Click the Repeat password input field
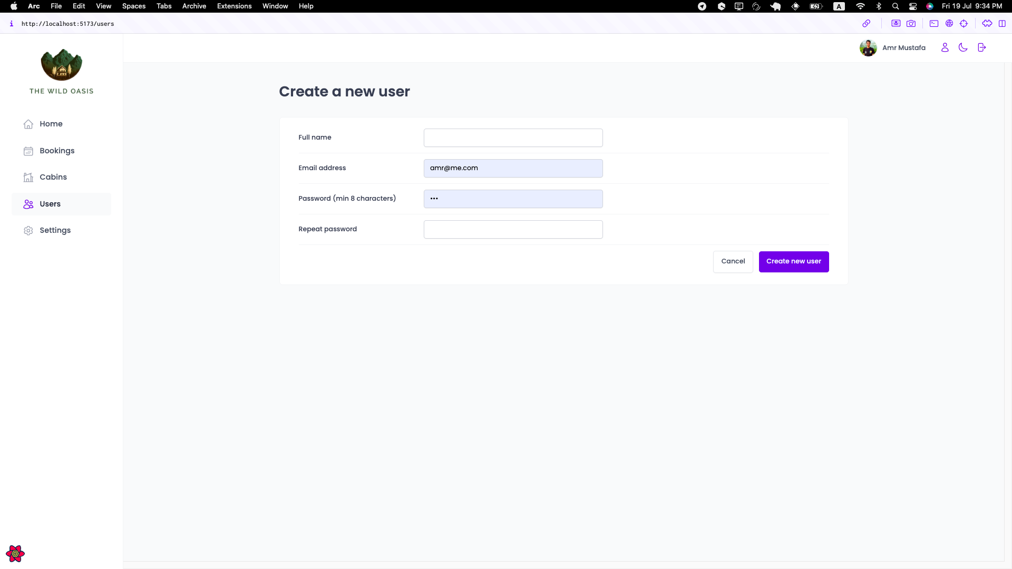The height and width of the screenshot is (569, 1012). (x=513, y=230)
